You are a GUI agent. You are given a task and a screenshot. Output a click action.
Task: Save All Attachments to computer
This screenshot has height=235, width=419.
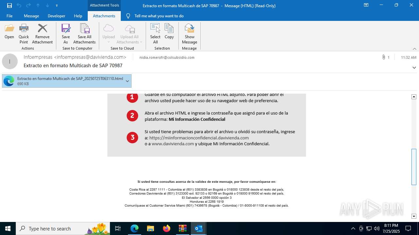tap(84, 34)
